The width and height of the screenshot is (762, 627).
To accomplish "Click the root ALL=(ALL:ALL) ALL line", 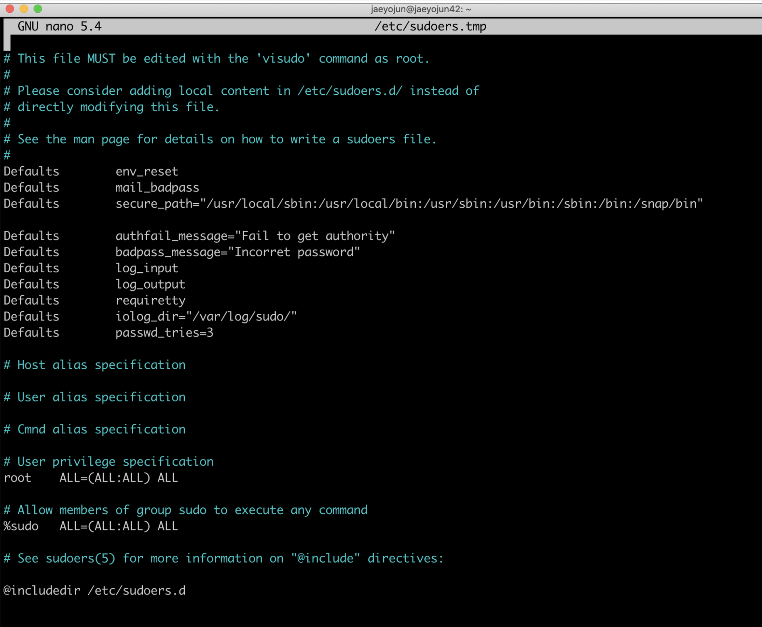I will point(91,478).
